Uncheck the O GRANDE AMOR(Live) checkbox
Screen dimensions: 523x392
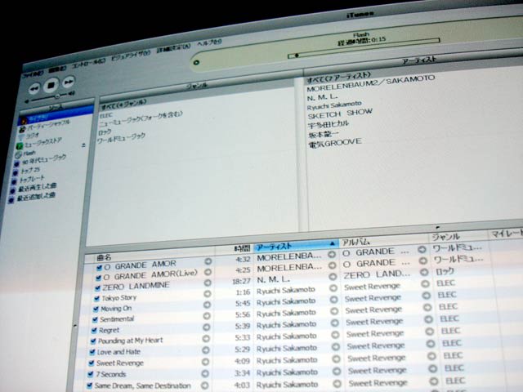tap(99, 277)
